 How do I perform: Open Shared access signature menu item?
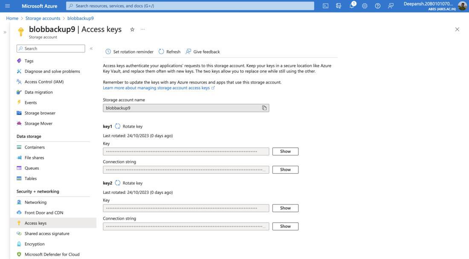[x=47, y=233]
